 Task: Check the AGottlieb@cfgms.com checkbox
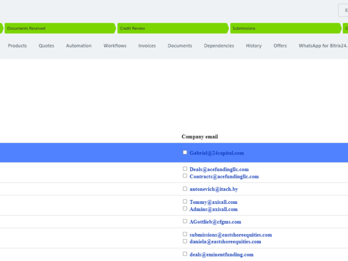tap(185, 221)
